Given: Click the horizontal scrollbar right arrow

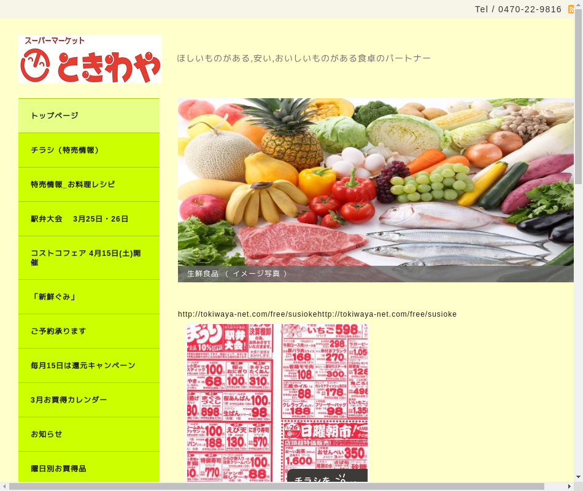Looking at the screenshot, I should [x=569, y=486].
